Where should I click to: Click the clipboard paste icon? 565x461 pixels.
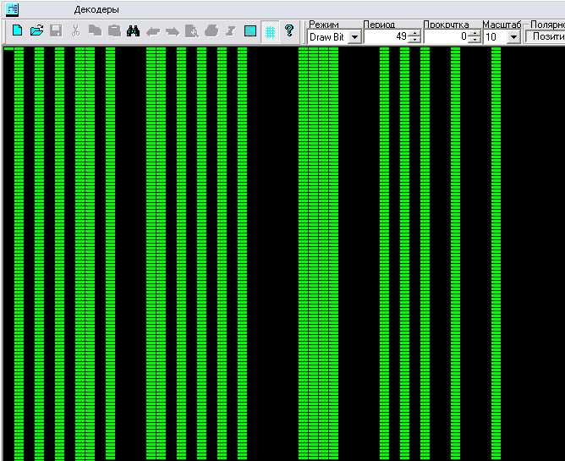click(114, 30)
